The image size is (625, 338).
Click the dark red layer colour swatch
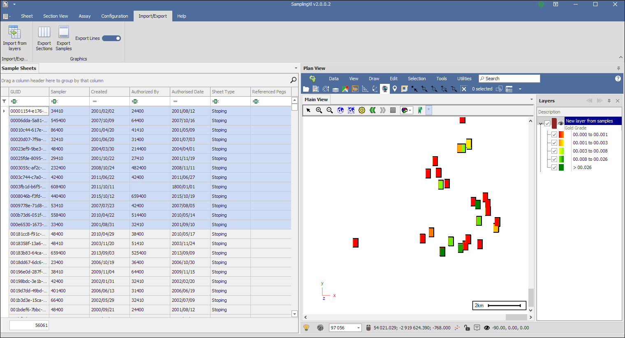click(x=554, y=123)
